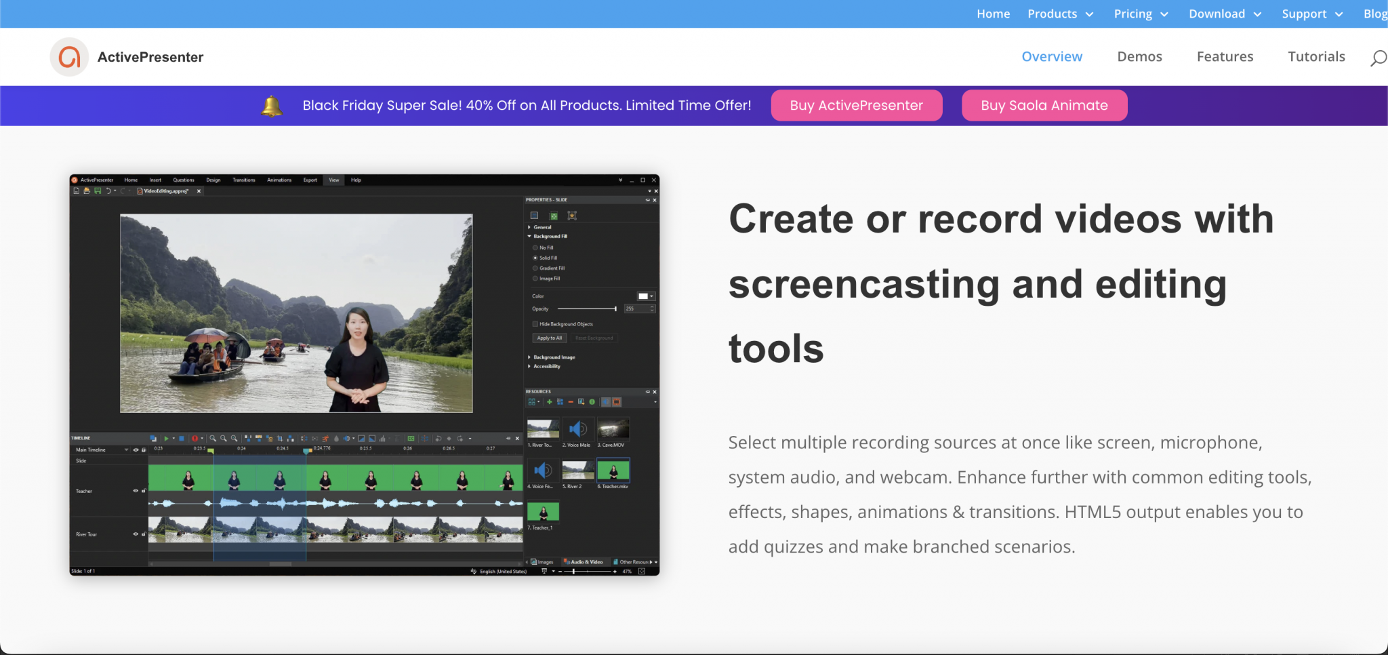Hide the River Tour track with its eye toggle
The width and height of the screenshot is (1388, 655).
135,534
